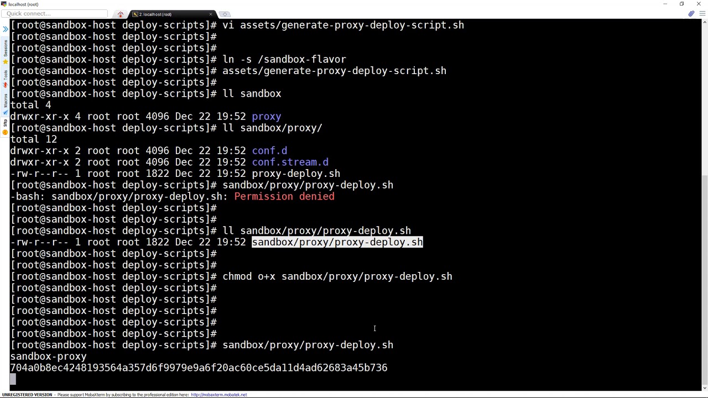Click the highlighted sandbox/proxy/proxy-deploy.sh text
This screenshot has width=708, height=398.
click(337, 242)
